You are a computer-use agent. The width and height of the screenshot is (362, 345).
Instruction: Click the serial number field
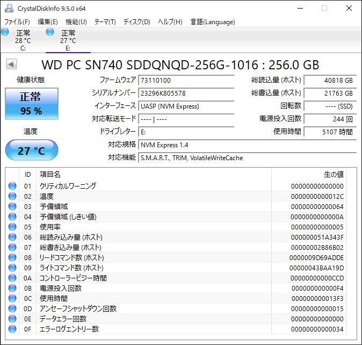pos(186,93)
